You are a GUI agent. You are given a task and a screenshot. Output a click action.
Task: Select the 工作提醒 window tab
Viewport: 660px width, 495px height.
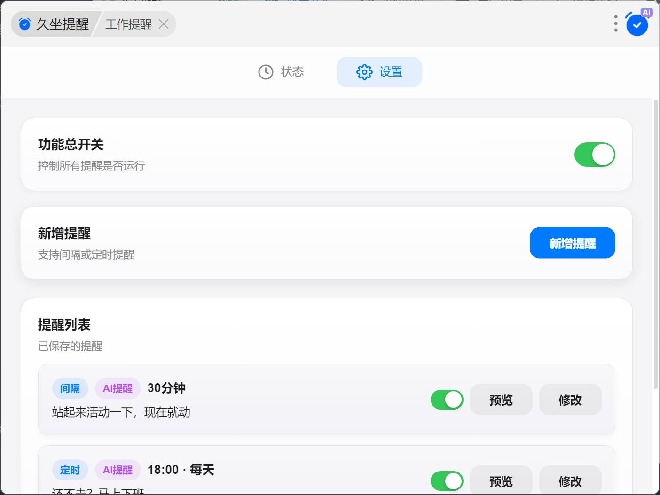point(128,24)
